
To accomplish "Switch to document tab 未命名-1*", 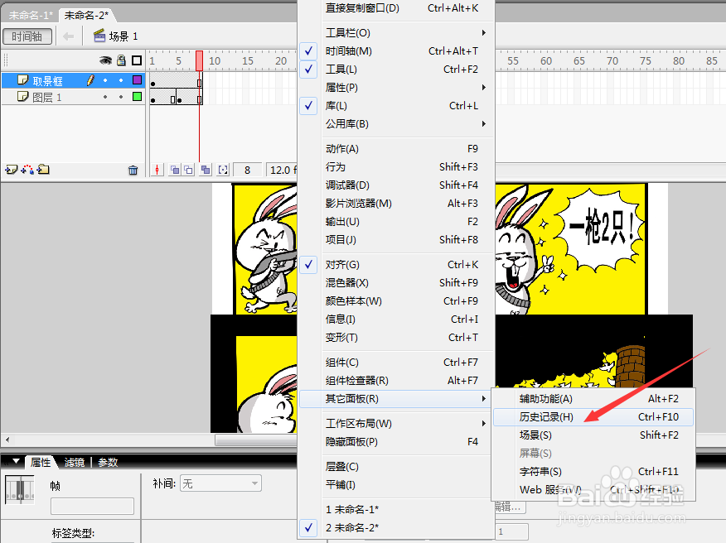I will coord(31,15).
